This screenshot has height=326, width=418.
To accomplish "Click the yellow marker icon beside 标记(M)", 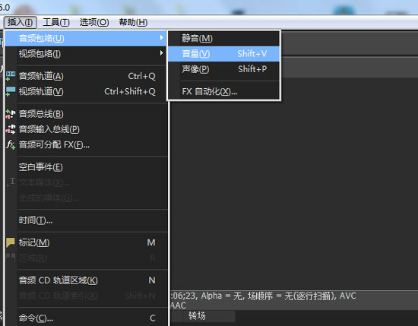I will [11, 242].
